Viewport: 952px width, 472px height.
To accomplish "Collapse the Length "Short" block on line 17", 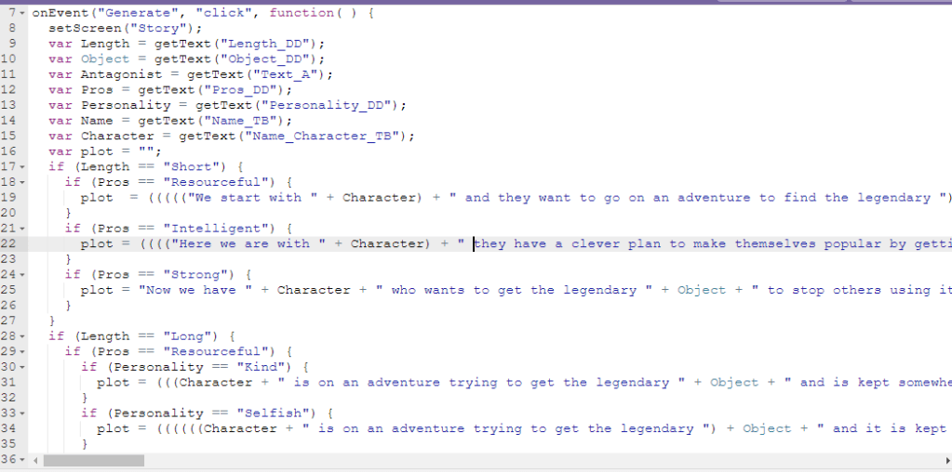I will (22, 167).
